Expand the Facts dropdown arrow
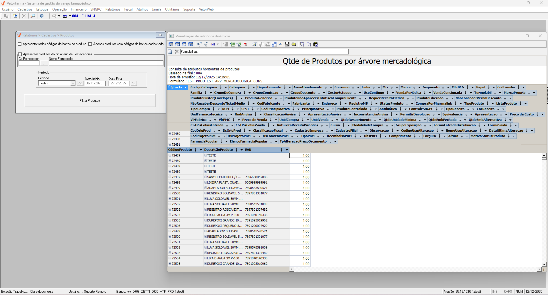This screenshot has width=548, height=295. tap(185, 88)
